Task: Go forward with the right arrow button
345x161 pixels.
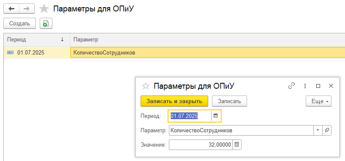Action: [27, 9]
